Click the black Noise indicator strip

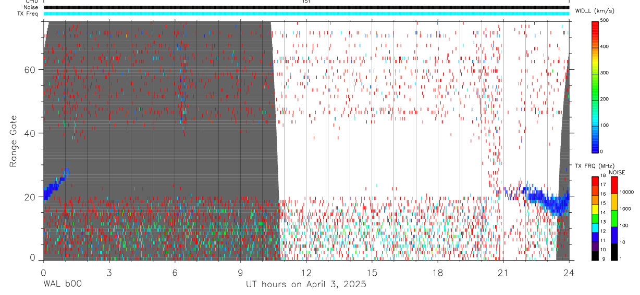[306, 7]
